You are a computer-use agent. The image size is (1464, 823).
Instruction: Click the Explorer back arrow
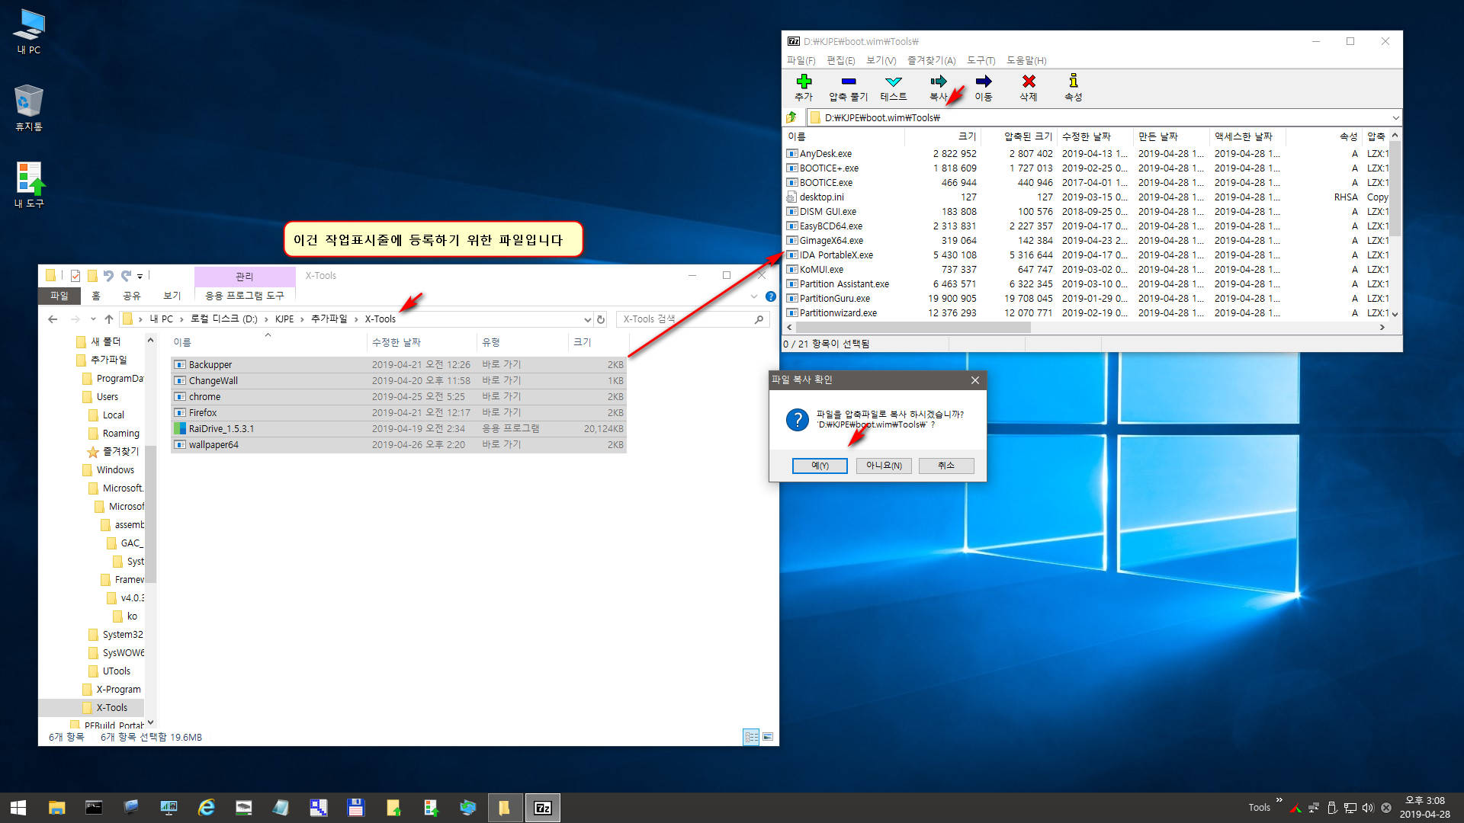click(53, 319)
